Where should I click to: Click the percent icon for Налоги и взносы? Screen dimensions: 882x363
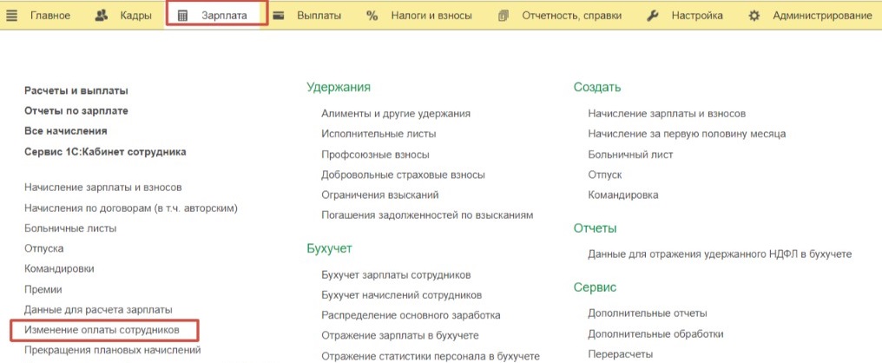click(372, 16)
